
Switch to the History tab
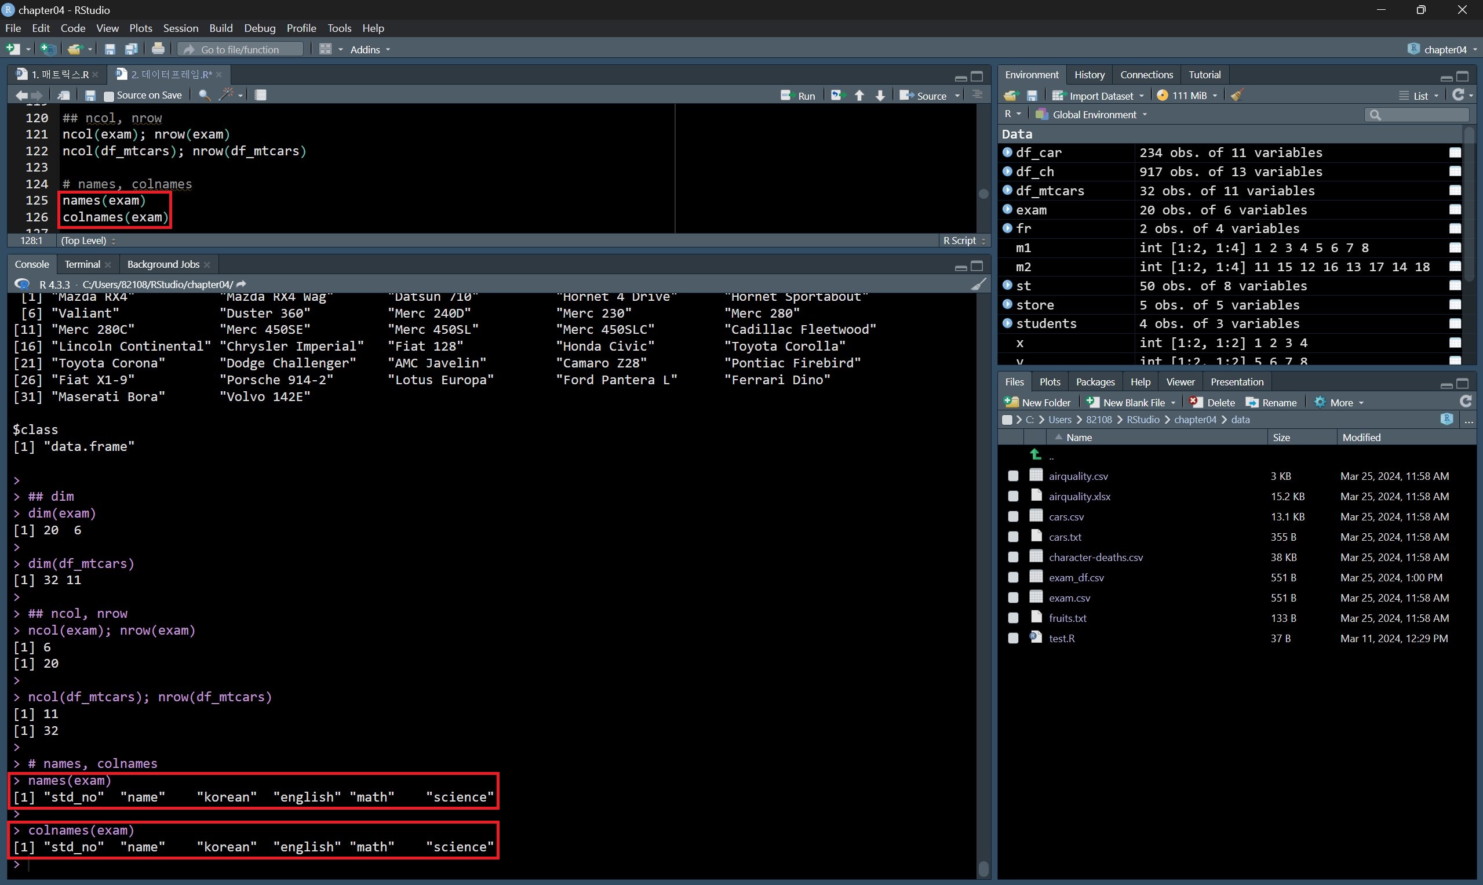[1089, 75]
